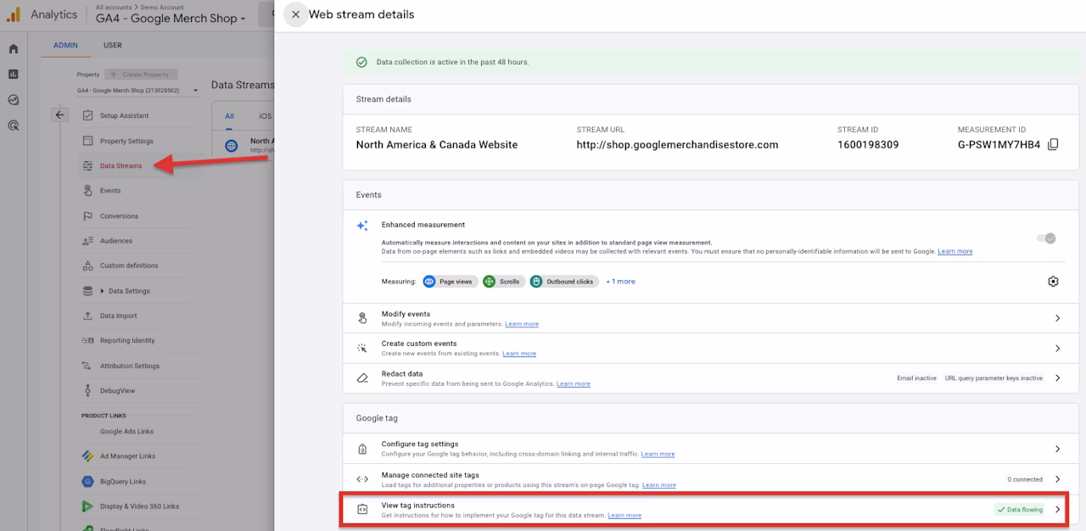The width and height of the screenshot is (1086, 531).
Task: Click the stream ID 1600198309
Action: coord(868,145)
